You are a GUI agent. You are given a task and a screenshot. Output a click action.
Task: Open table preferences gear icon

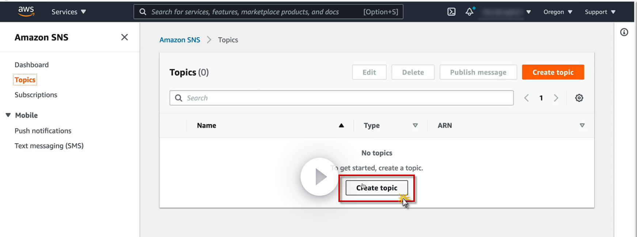click(579, 98)
